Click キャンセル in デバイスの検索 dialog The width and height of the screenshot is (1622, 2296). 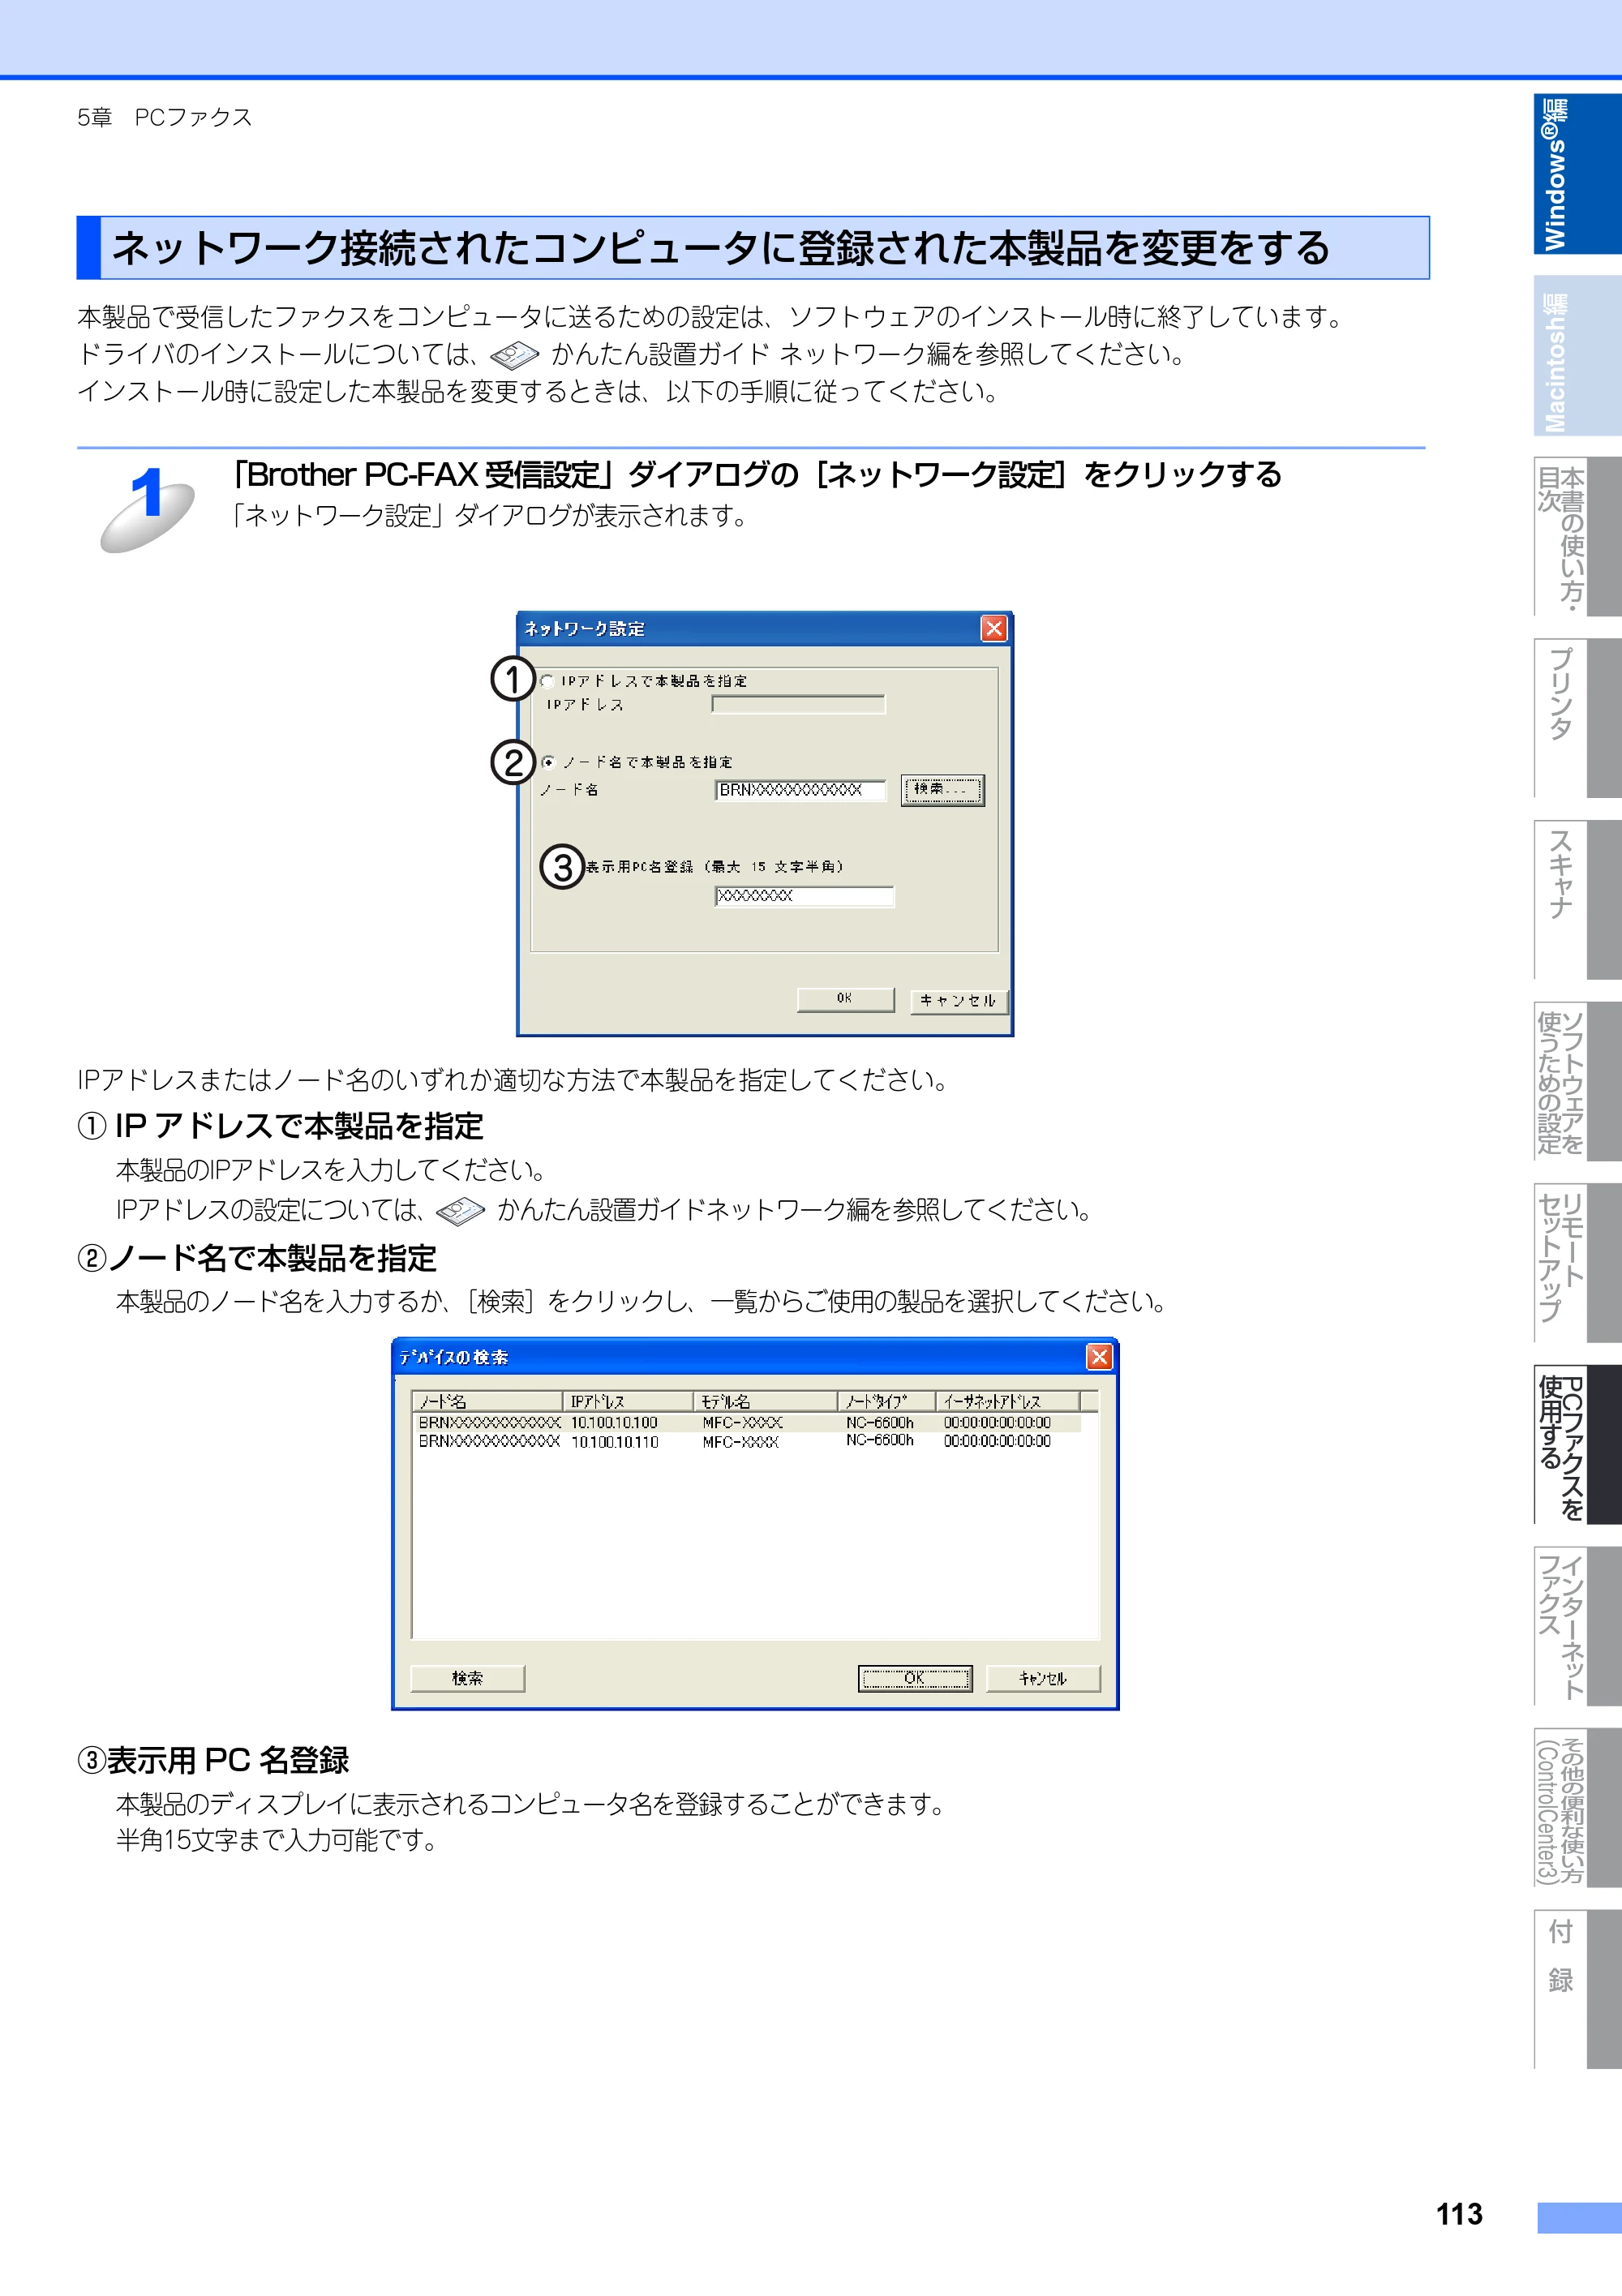pos(1043,1678)
